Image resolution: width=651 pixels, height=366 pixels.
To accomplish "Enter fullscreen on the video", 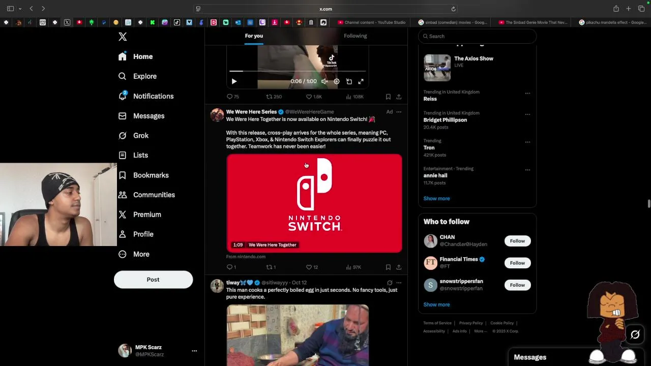I will tap(361, 81).
